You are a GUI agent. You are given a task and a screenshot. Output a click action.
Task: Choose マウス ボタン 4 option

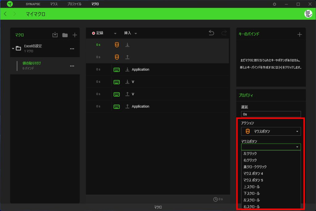click(271, 173)
